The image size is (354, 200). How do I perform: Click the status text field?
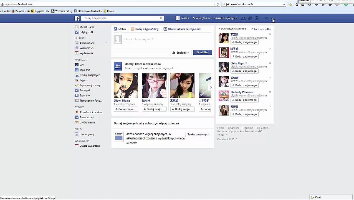pyautogui.click(x=168, y=39)
